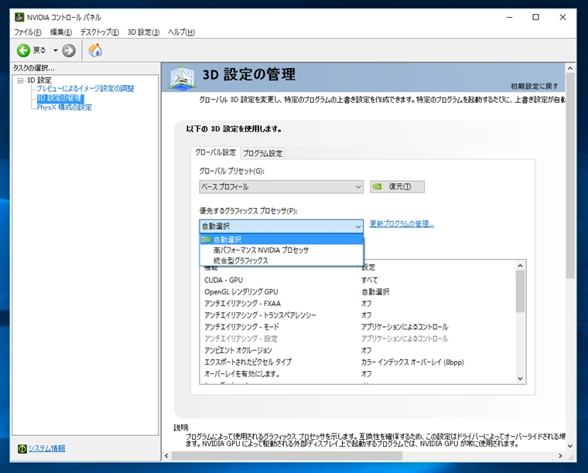This screenshot has height=473, width=588.
Task: Click horizontal scrollbar right arrow
Action: [x=561, y=456]
